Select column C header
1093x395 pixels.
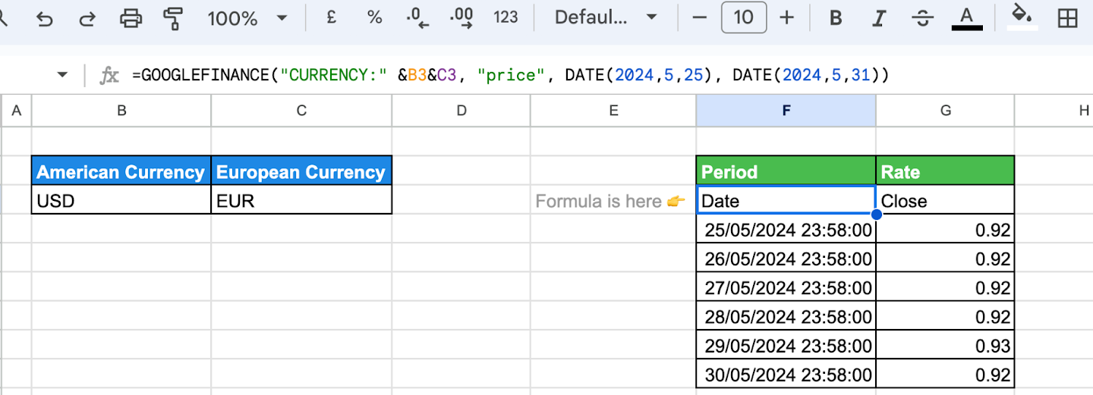pyautogui.click(x=301, y=111)
